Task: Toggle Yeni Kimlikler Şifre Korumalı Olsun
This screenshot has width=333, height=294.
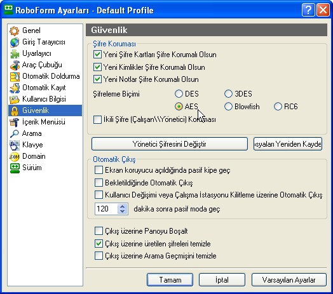Action: (x=97, y=67)
